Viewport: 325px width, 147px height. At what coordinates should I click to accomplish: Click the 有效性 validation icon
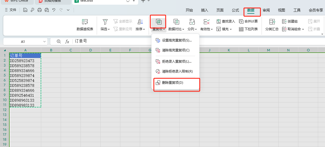pos(206,21)
